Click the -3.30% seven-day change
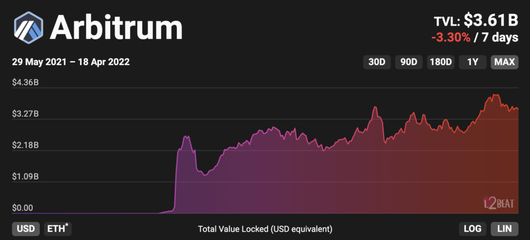The width and height of the screenshot is (530, 240). point(449,38)
